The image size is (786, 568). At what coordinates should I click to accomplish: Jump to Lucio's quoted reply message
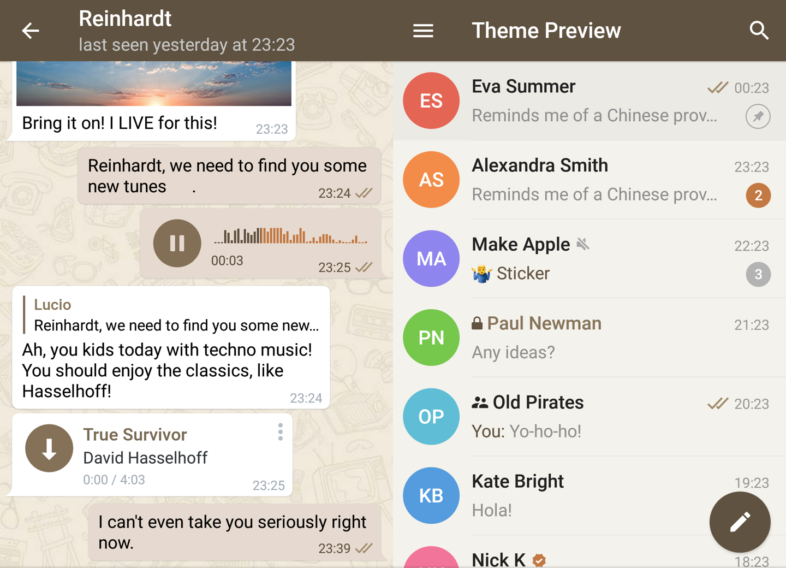171,315
